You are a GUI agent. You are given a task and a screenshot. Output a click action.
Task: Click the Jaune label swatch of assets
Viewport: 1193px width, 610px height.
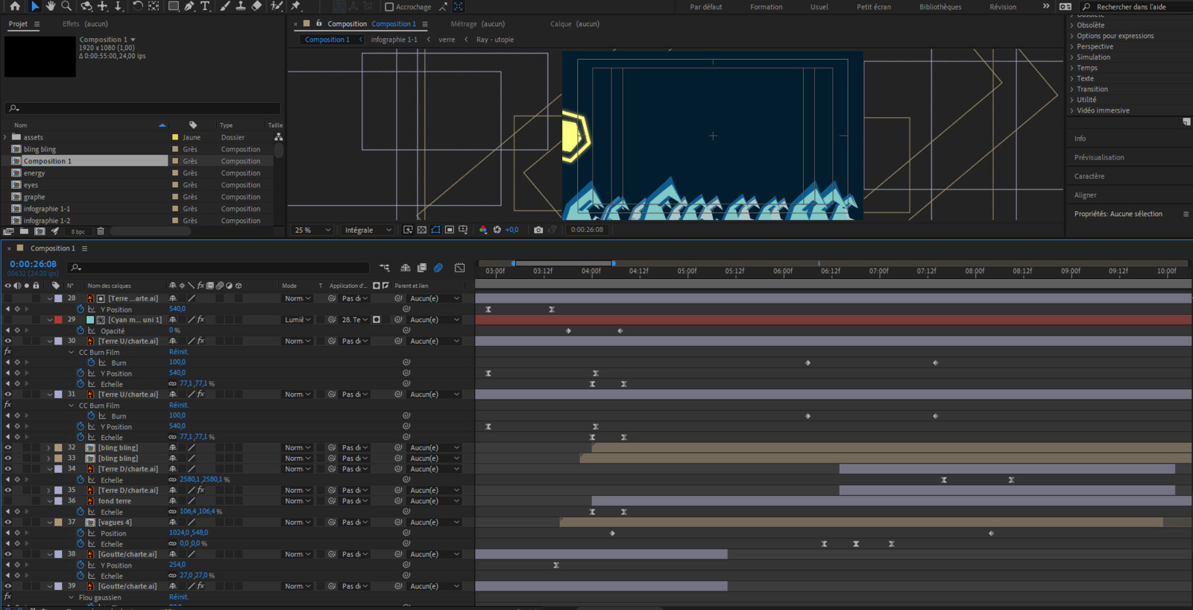[x=175, y=137]
